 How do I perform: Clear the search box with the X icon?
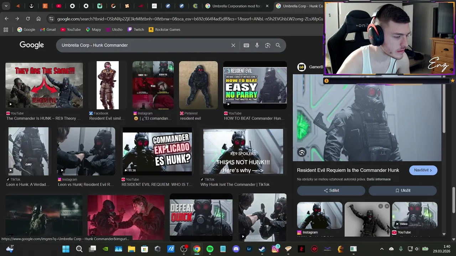tap(233, 46)
